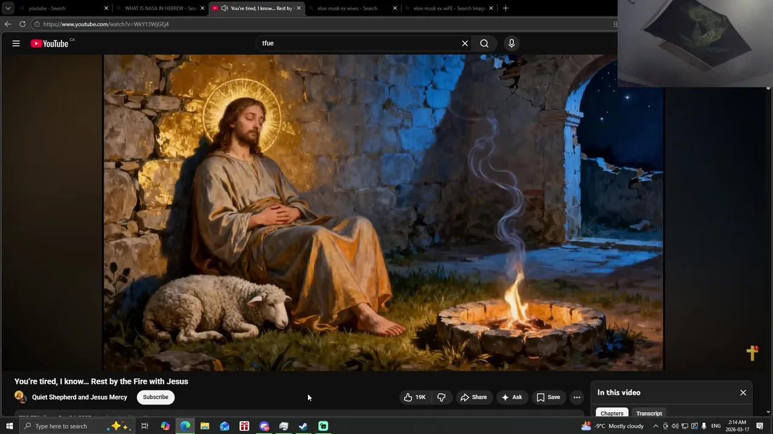The image size is (773, 434).
Task: Open File Explorer from taskbar
Action: pos(205,426)
